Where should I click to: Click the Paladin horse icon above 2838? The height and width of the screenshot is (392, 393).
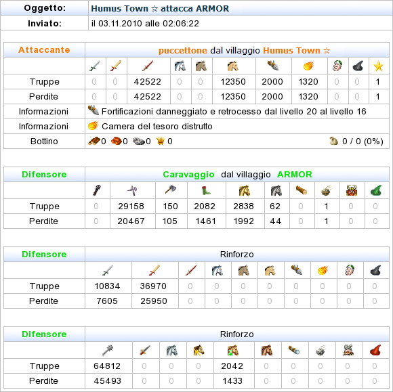pyautogui.click(x=245, y=190)
